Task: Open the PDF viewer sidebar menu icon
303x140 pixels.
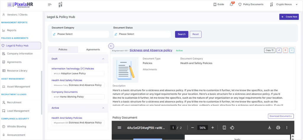Action: point(119,128)
